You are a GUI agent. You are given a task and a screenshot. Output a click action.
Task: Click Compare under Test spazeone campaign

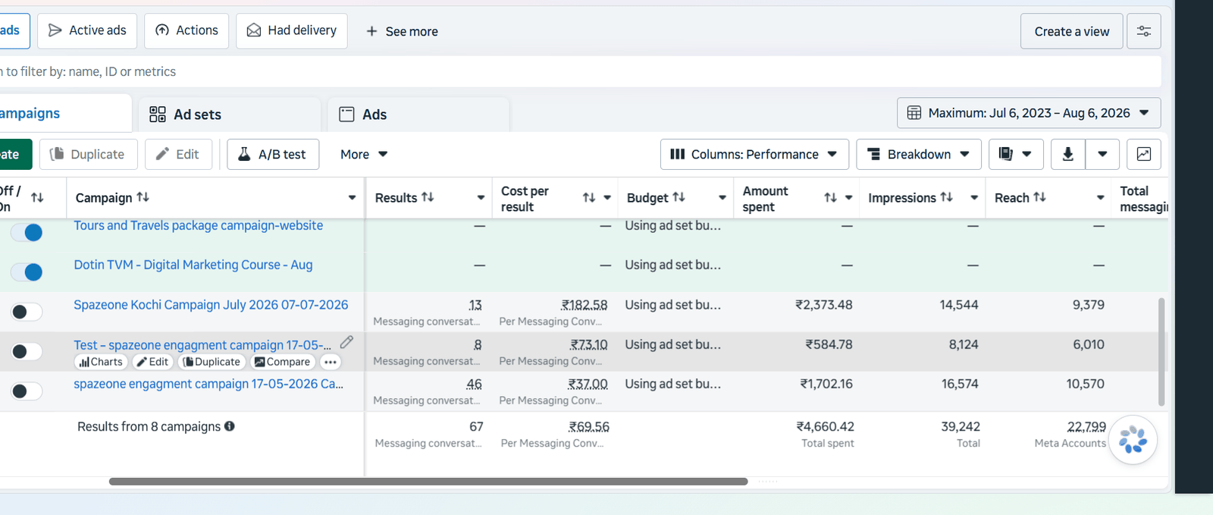pos(282,362)
